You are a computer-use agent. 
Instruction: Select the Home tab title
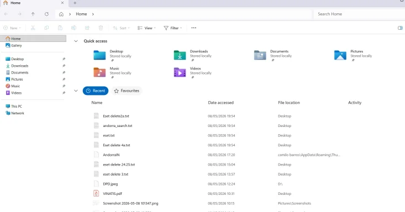[x=15, y=3]
